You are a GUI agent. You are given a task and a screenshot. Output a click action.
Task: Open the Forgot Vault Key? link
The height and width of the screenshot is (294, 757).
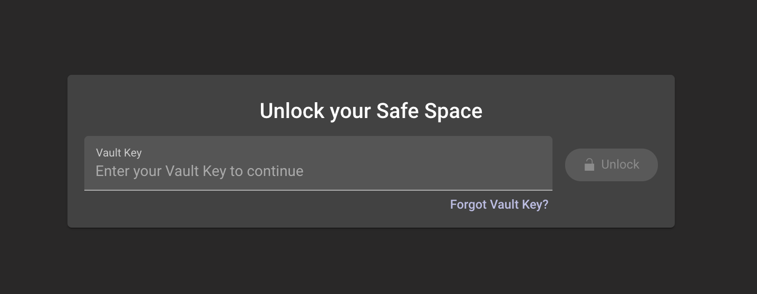tap(499, 204)
